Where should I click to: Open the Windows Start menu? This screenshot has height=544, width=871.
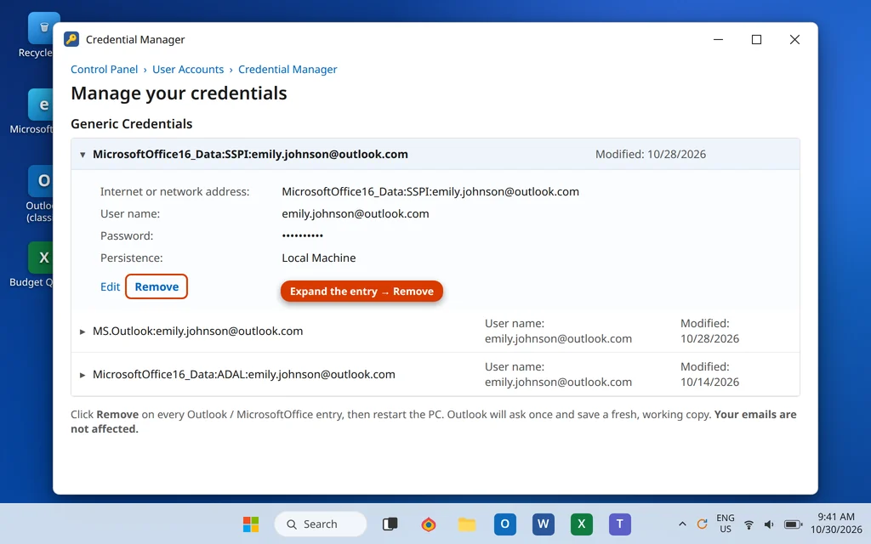251,524
